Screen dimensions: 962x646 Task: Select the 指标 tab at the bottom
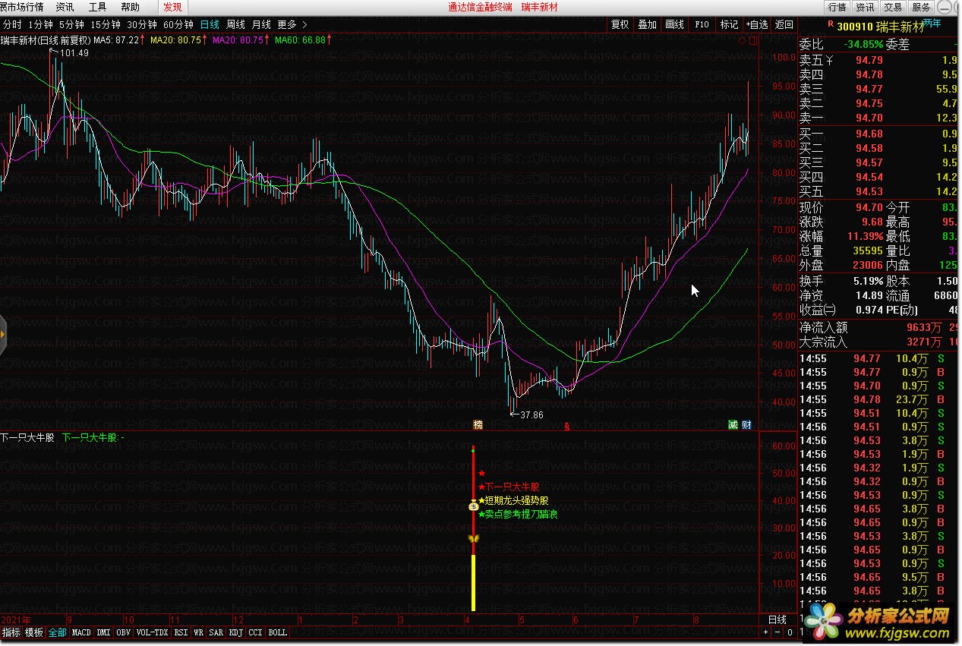point(11,632)
